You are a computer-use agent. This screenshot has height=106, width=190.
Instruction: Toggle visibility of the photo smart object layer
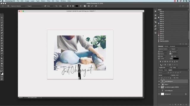pos(159,87)
